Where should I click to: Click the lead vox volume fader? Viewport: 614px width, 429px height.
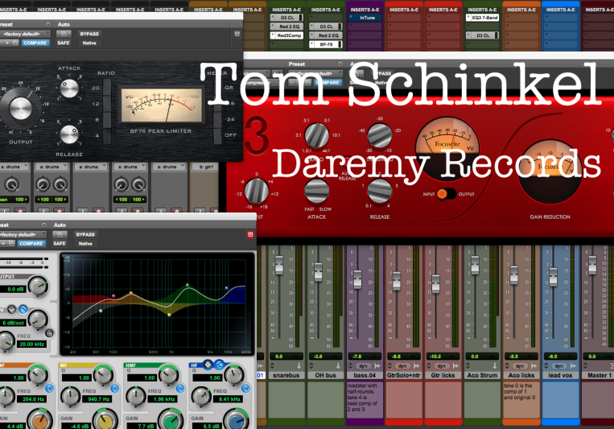553,277
